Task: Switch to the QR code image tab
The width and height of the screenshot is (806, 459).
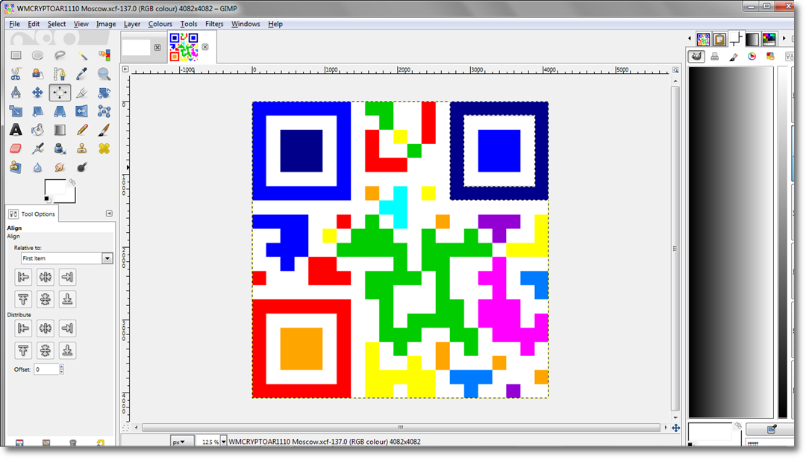Action: tap(184, 47)
